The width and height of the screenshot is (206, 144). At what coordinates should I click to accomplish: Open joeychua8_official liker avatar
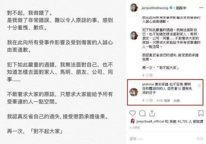(x=133, y=121)
